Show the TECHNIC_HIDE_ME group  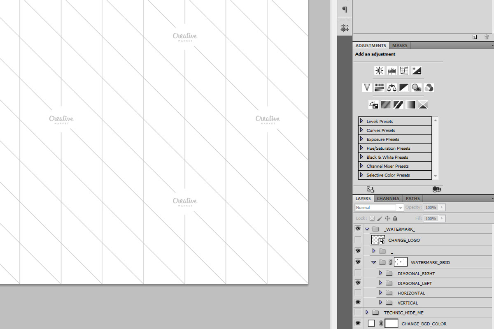click(x=358, y=313)
